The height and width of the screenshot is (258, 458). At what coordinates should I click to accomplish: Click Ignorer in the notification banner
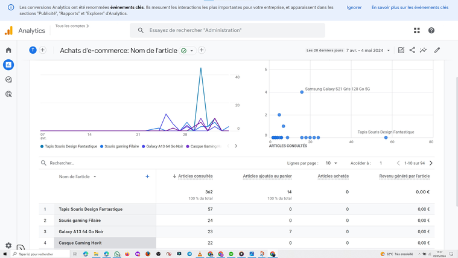(354, 8)
